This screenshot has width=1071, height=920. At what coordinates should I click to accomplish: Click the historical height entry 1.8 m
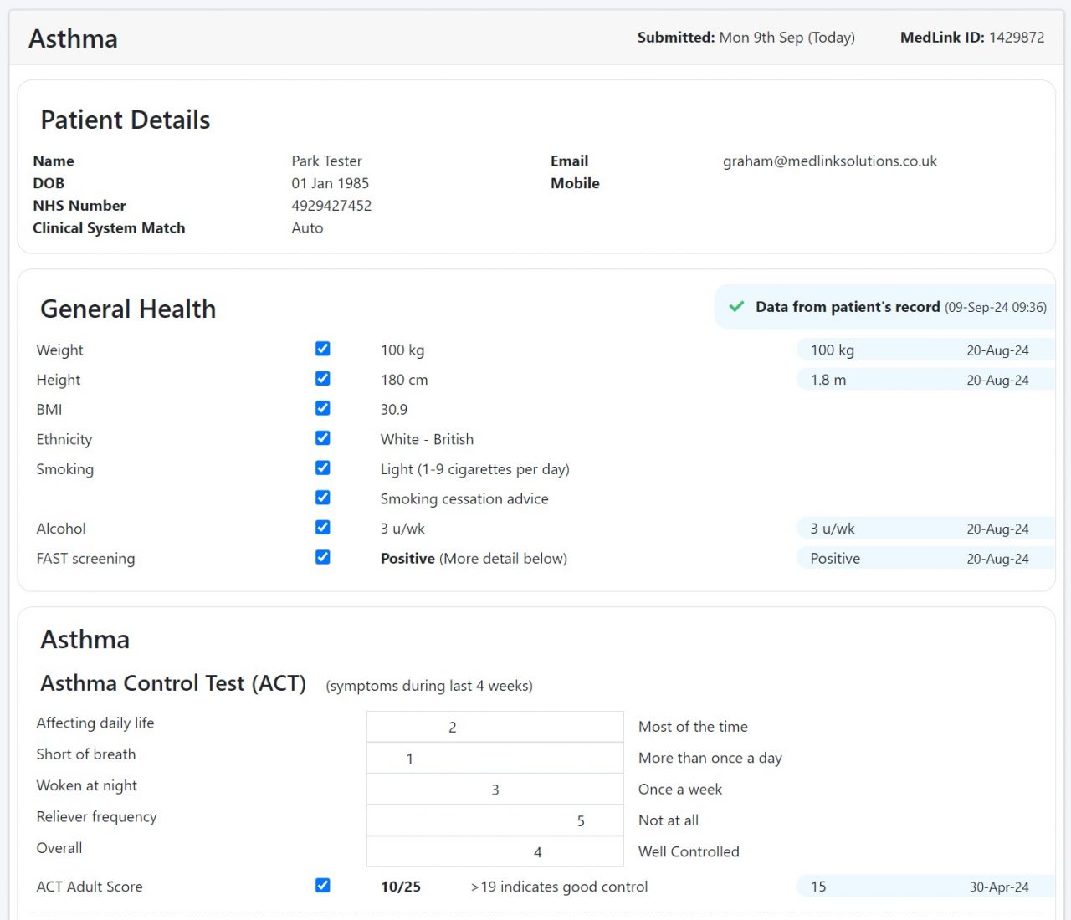coord(827,380)
